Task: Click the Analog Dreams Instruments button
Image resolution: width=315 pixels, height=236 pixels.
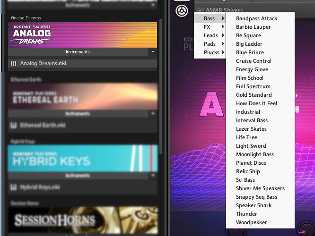Action: [78, 52]
